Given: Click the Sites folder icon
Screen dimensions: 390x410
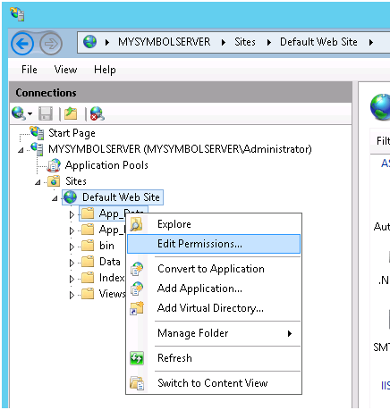Looking at the screenshot, I should pos(54,181).
